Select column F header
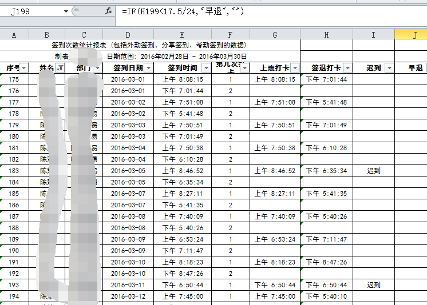427x305 pixels. click(x=230, y=34)
